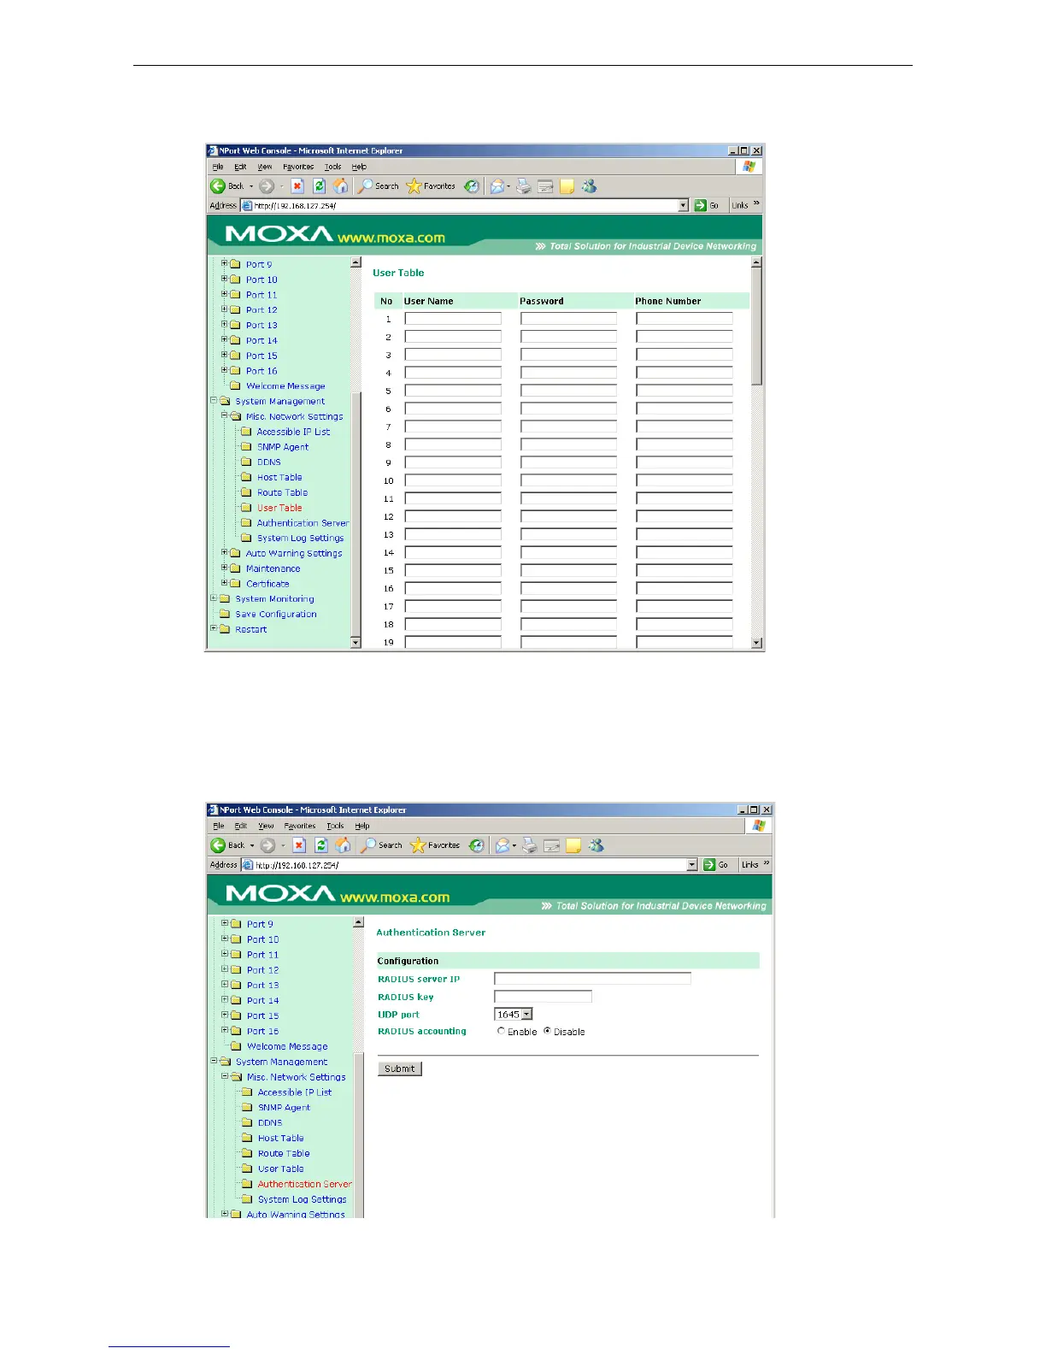Expand Port 16 in User Table window tree
This screenshot has height=1354, width=1046.
225,370
